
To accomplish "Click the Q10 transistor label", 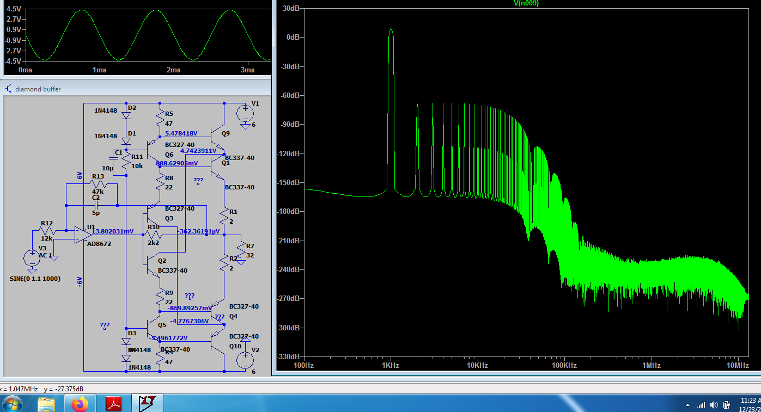I will coord(235,346).
